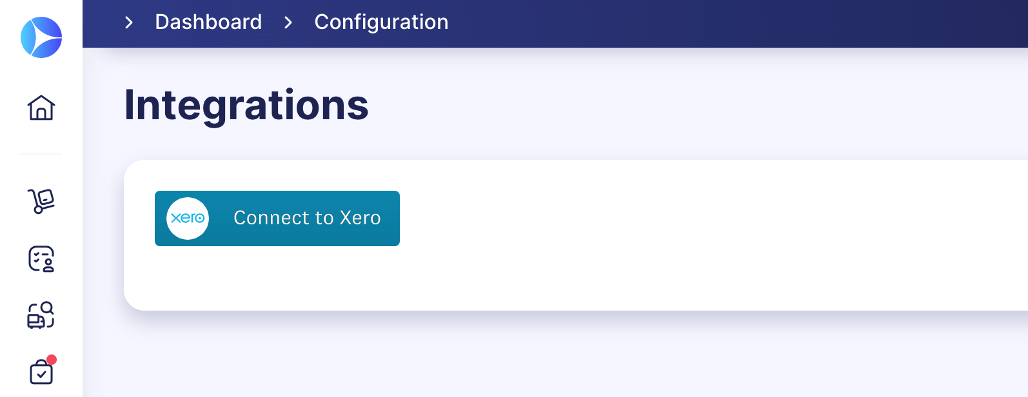This screenshot has width=1028, height=397.
Task: Click the chevron before Configuration
Action: (288, 23)
